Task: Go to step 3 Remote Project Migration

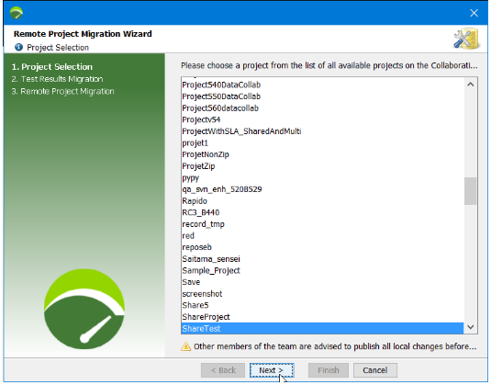Action: pos(62,91)
